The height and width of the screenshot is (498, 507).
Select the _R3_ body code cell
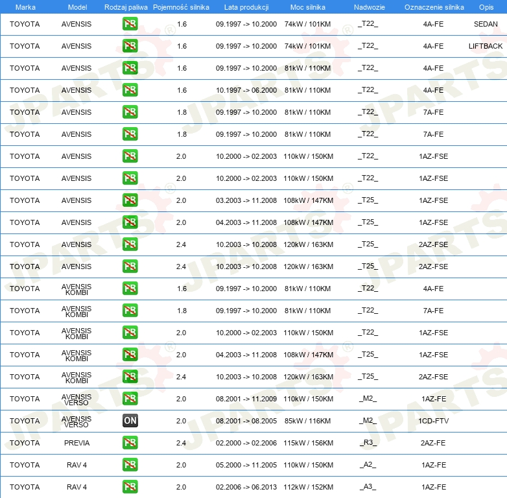pos(368,442)
